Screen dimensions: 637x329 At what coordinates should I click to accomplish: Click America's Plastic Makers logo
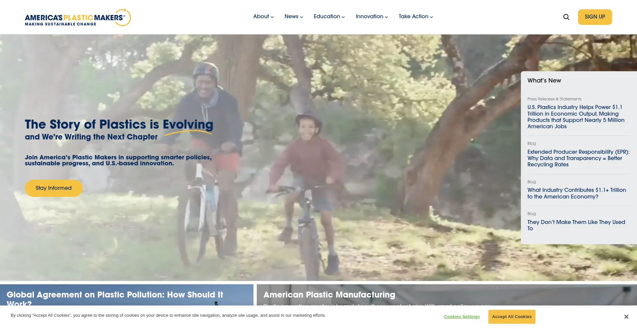click(x=78, y=18)
